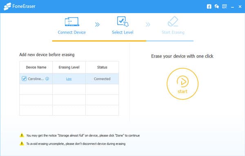
Task: Go to Start Erasing step label
Action: click(x=173, y=32)
